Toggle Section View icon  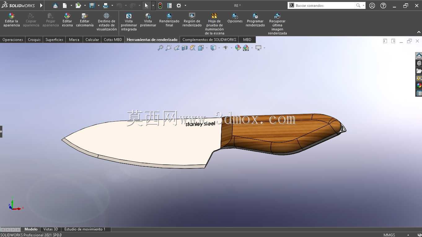click(x=185, y=48)
